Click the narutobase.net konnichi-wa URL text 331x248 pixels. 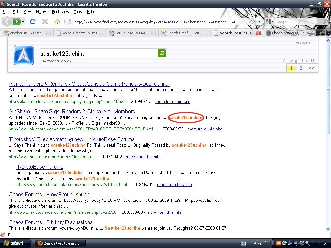tap(71, 184)
